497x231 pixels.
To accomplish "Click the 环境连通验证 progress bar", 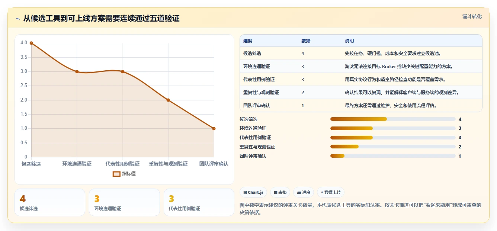I will tap(393, 128).
